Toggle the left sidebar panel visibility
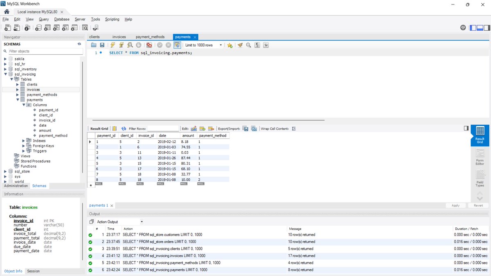 pos(473,27)
